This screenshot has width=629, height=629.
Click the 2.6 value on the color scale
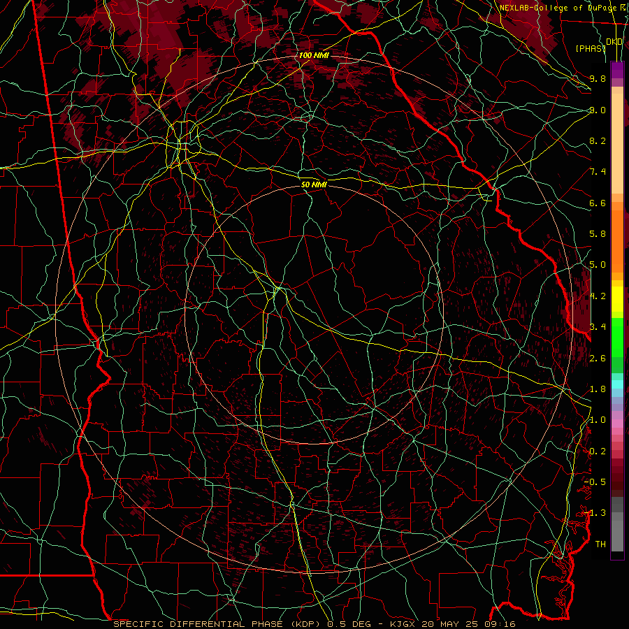click(598, 359)
